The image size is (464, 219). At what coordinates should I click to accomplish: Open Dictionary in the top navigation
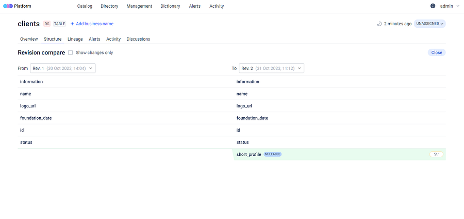[x=170, y=6]
